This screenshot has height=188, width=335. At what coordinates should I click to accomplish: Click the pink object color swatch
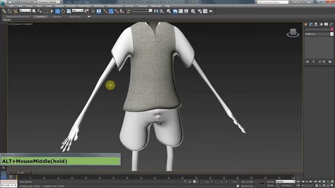point(332,29)
